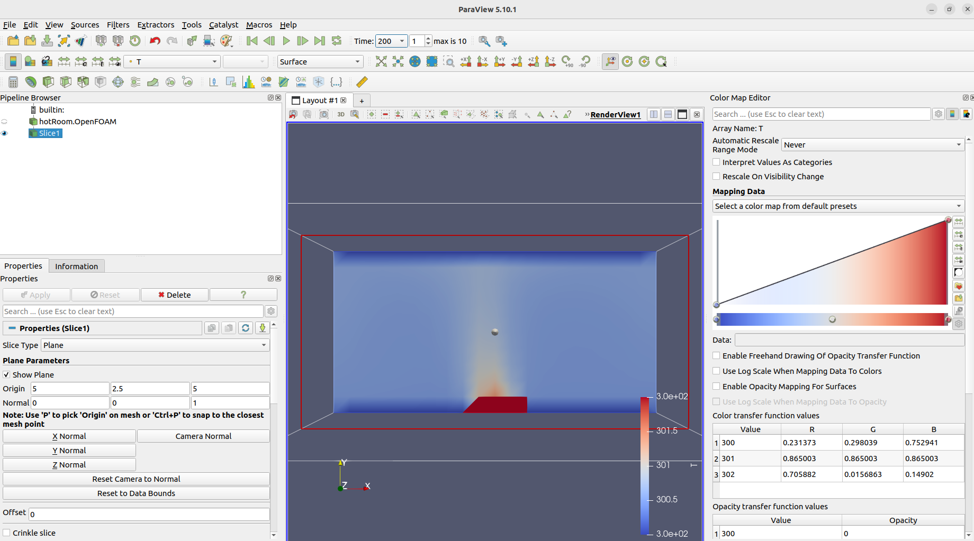
Task: Apply the Contour filter
Action: [x=30, y=82]
